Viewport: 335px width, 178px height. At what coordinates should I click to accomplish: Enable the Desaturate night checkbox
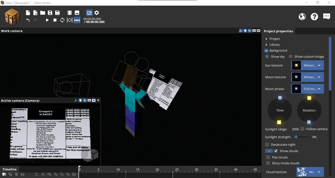pyautogui.click(x=267, y=145)
